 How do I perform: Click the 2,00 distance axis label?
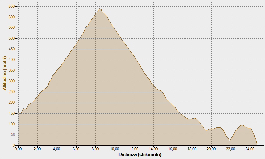click(37, 149)
